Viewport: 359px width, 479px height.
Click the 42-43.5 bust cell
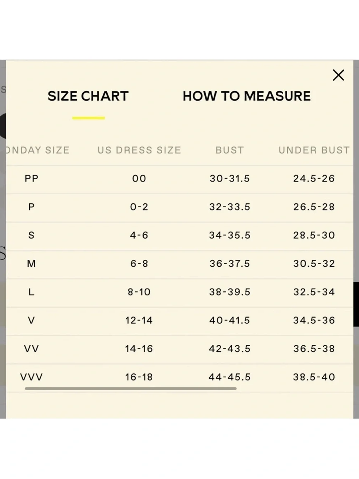coord(230,349)
